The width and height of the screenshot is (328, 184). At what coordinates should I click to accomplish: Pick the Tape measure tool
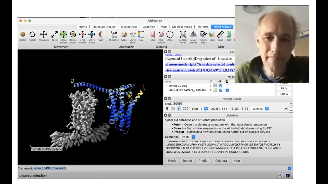(220, 36)
